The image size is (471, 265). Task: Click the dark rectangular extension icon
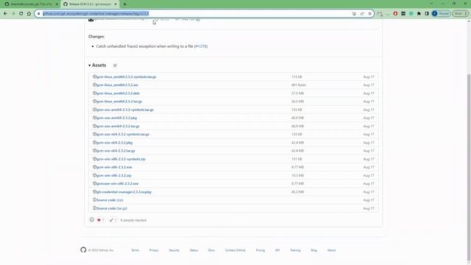(403, 13)
